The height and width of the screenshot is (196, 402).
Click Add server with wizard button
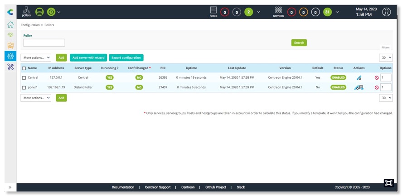tap(88, 57)
